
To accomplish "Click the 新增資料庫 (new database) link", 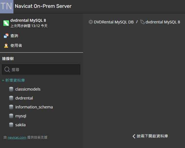I will point(13,80).
